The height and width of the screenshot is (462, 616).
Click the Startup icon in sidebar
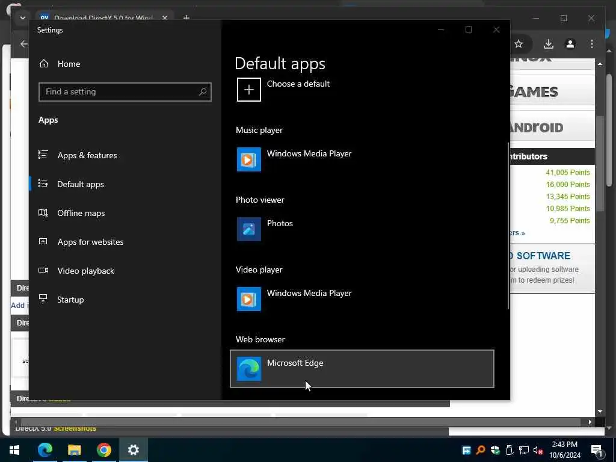[43, 299]
